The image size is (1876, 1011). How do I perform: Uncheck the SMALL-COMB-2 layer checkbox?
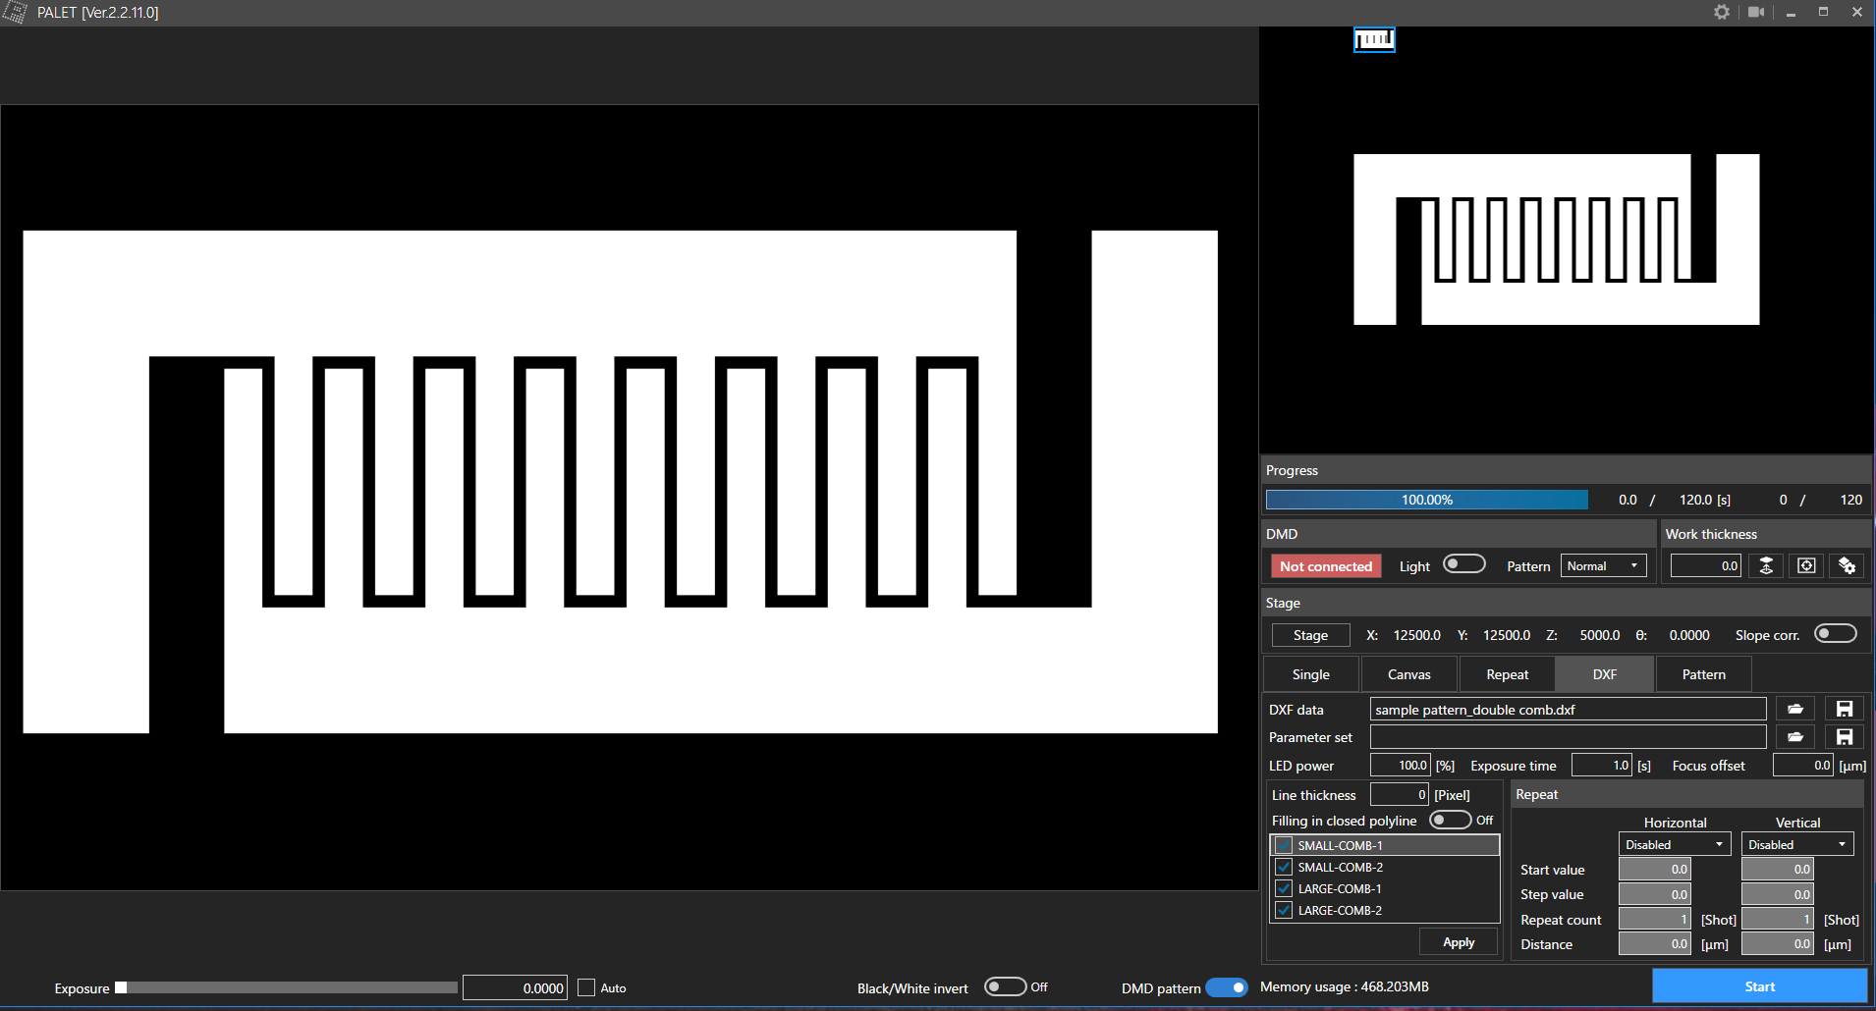click(1283, 867)
